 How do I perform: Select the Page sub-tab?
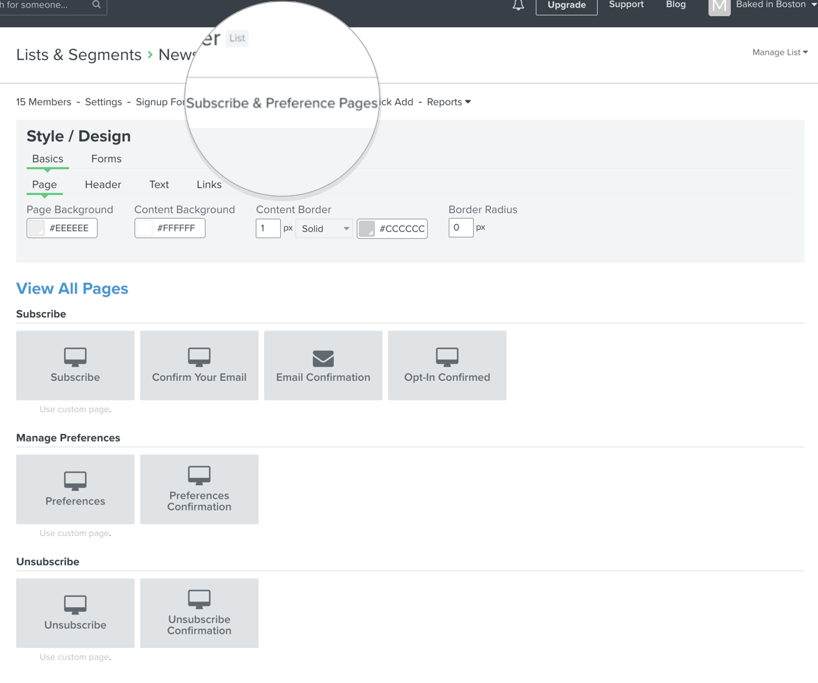(x=45, y=185)
